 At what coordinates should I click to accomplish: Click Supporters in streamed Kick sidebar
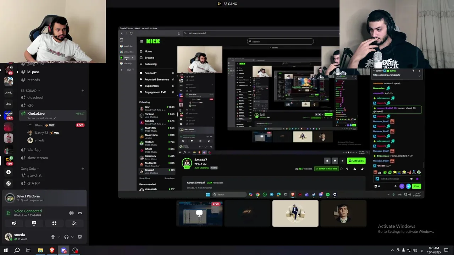coord(151,86)
